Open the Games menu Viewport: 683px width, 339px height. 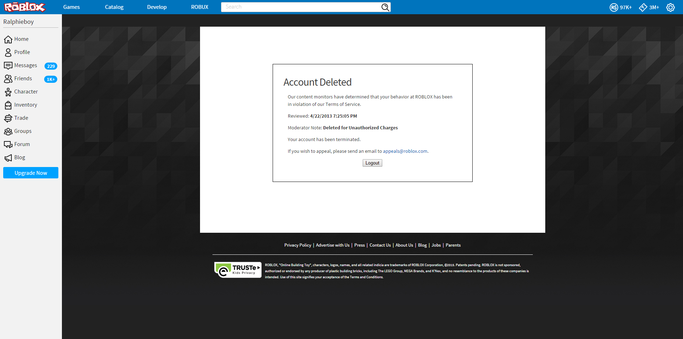click(x=72, y=7)
